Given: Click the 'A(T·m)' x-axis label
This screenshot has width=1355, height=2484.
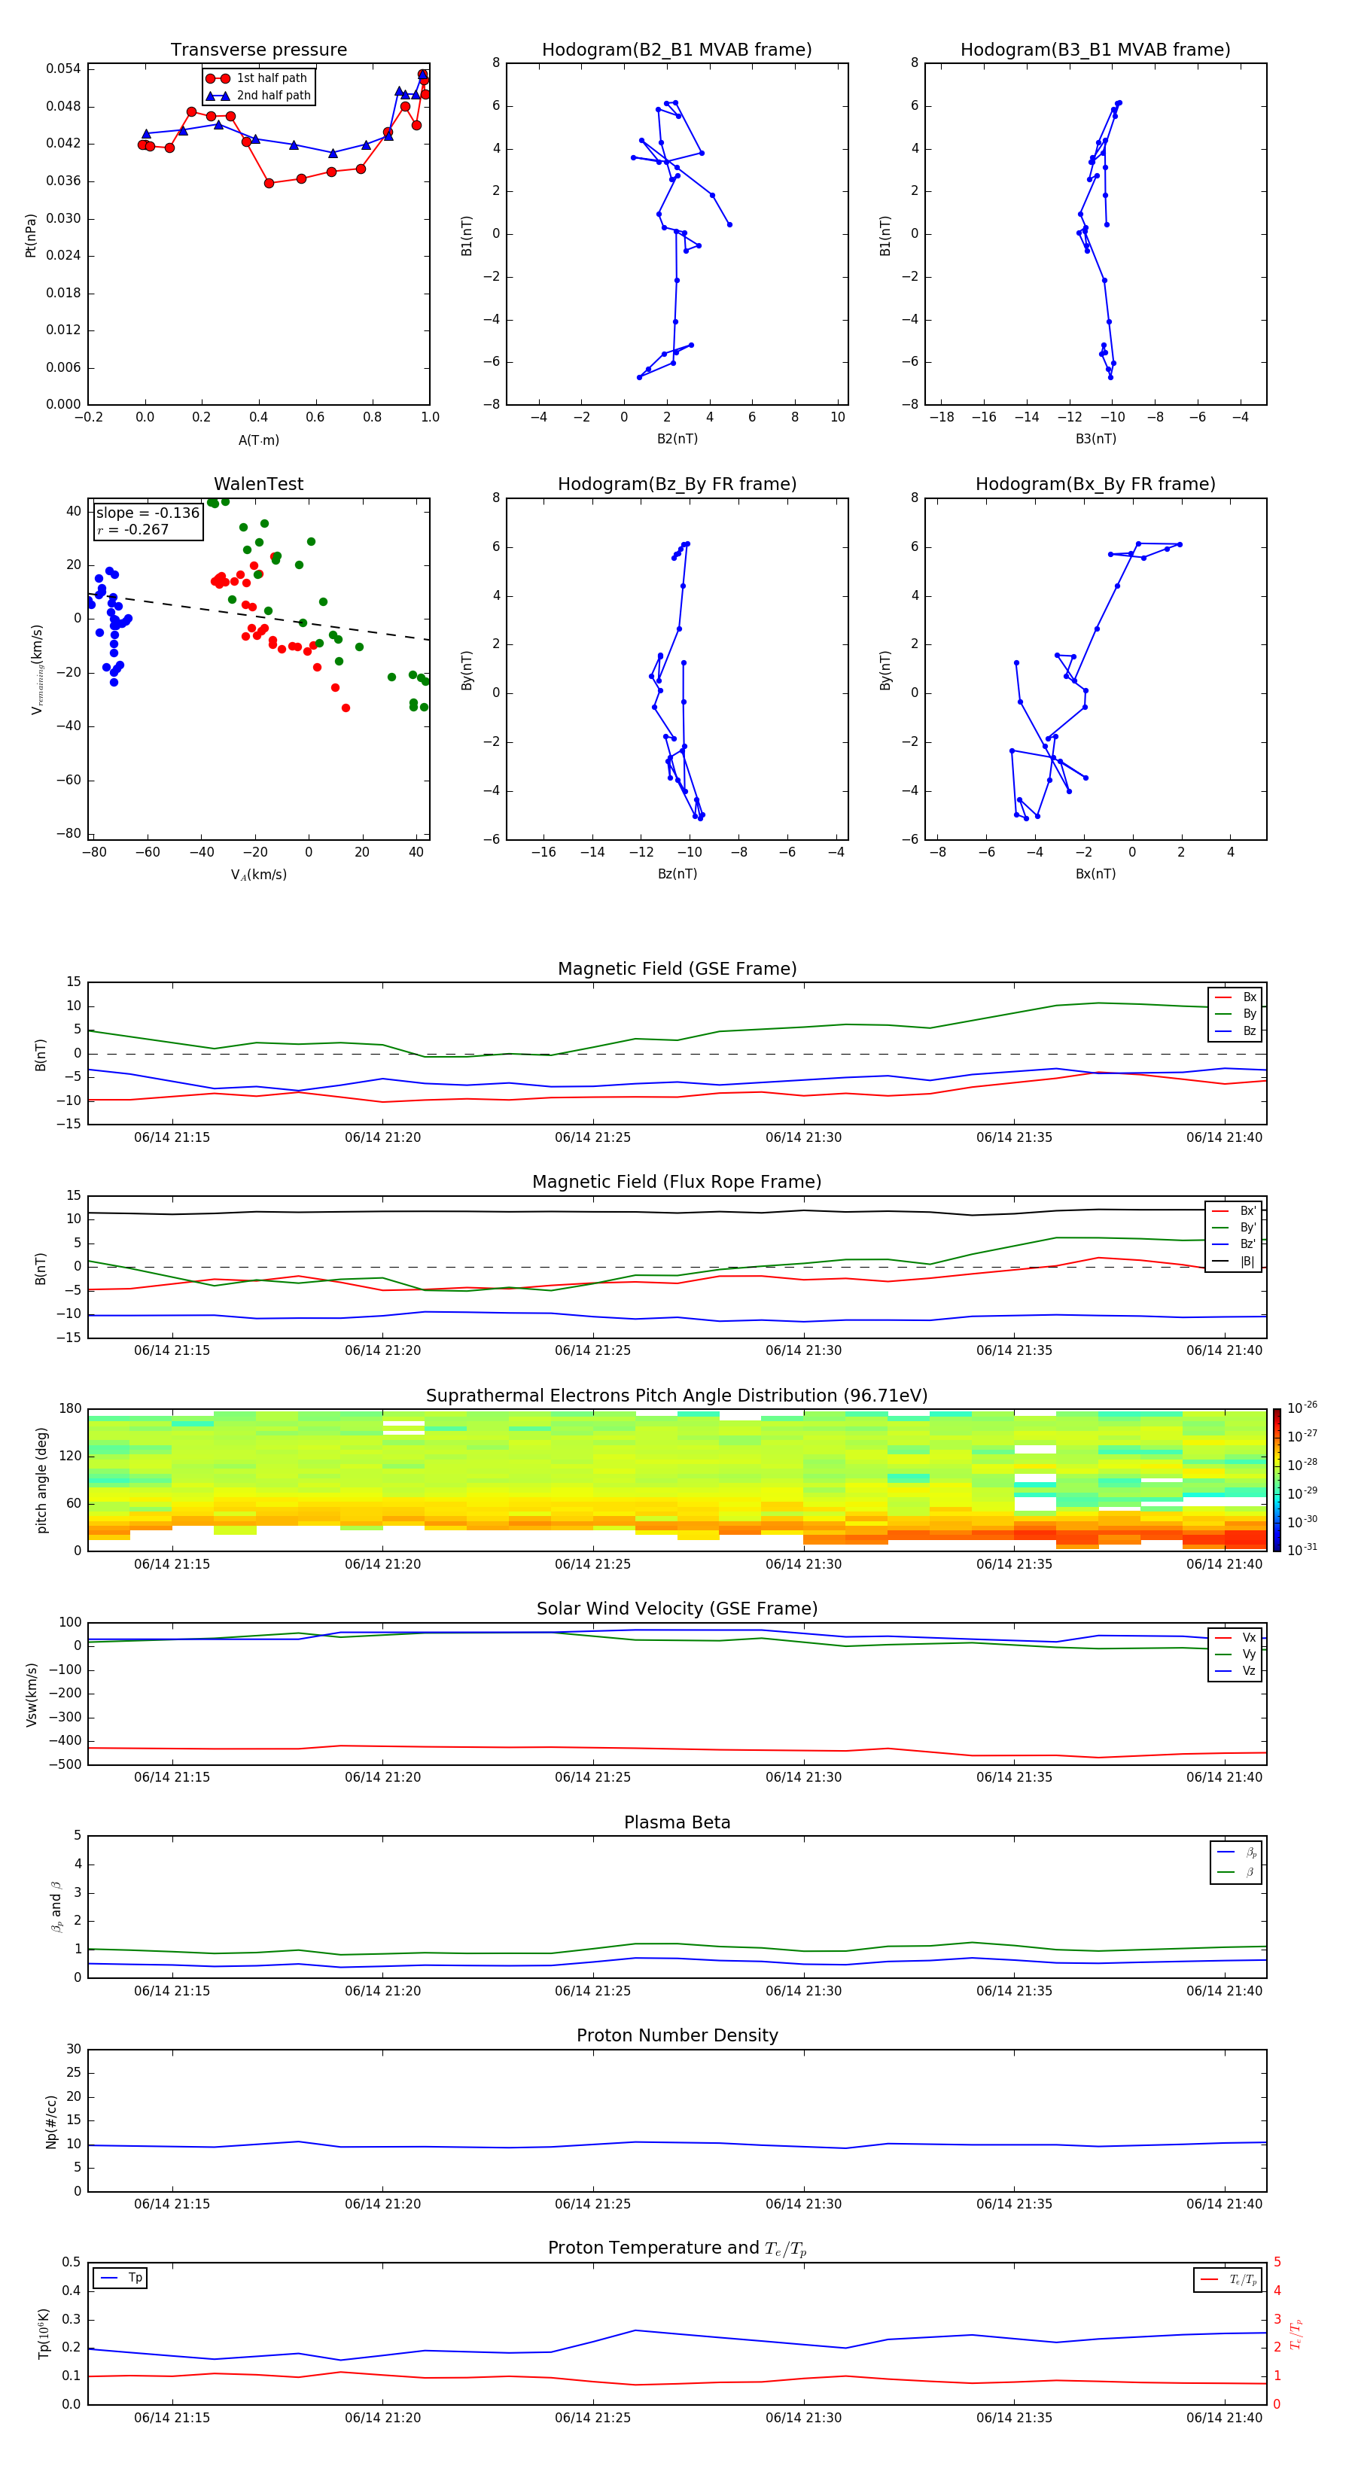Looking at the screenshot, I should click(x=258, y=440).
